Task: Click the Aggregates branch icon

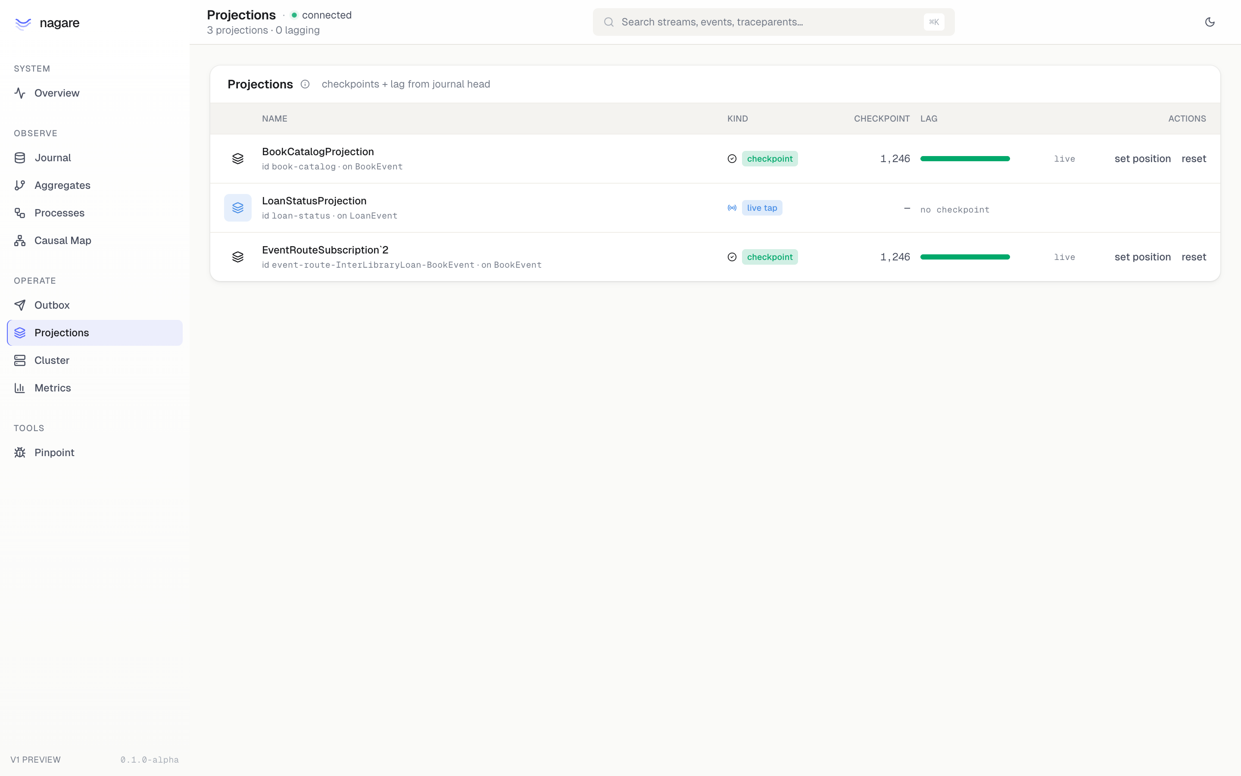Action: point(20,185)
